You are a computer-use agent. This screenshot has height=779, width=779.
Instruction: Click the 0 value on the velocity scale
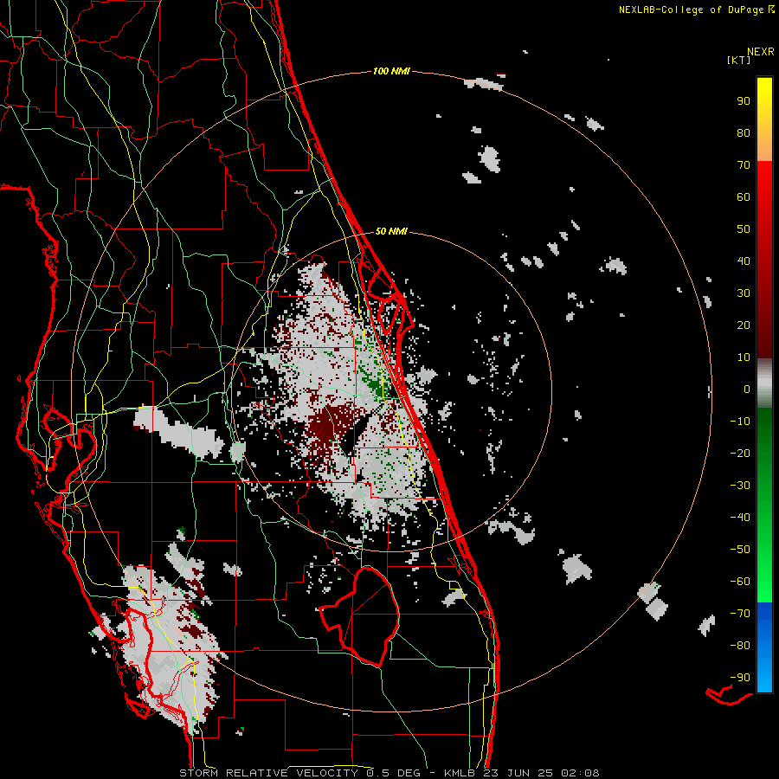tap(747, 389)
